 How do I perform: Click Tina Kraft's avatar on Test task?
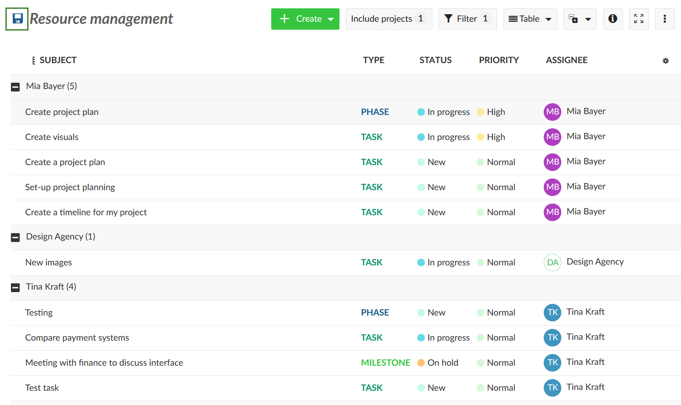coord(552,387)
